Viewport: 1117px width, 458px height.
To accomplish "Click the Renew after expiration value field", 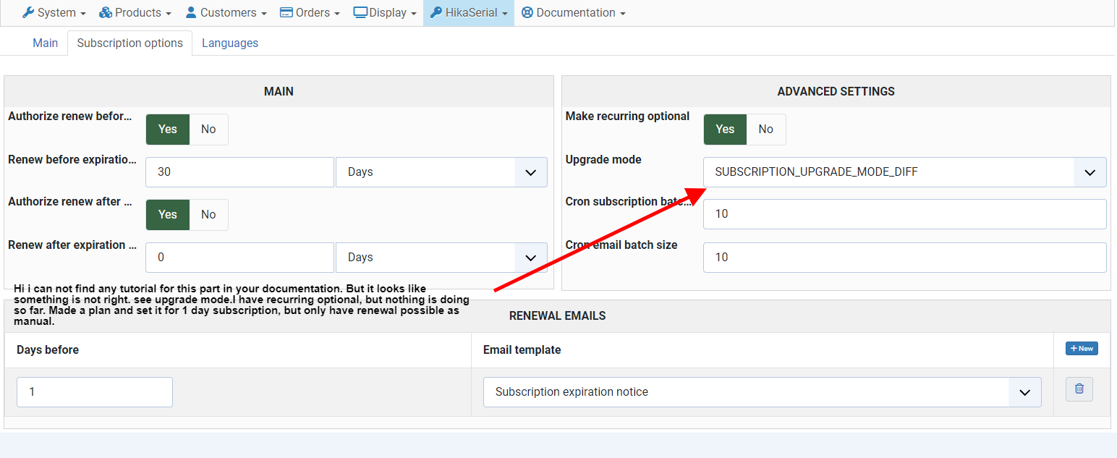I will (x=239, y=258).
